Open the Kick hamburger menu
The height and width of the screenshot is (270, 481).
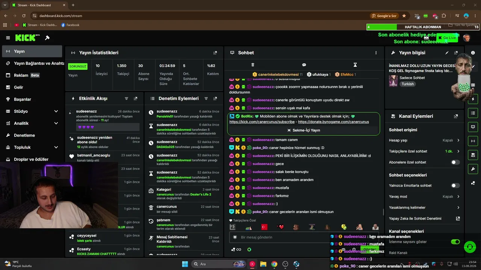8,38
